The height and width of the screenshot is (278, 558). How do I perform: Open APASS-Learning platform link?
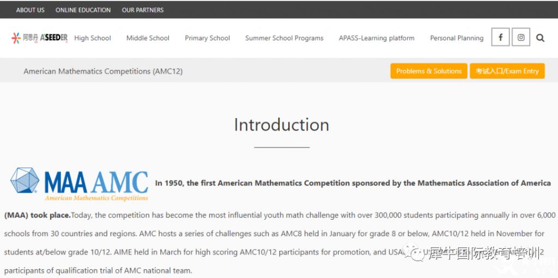[377, 38]
